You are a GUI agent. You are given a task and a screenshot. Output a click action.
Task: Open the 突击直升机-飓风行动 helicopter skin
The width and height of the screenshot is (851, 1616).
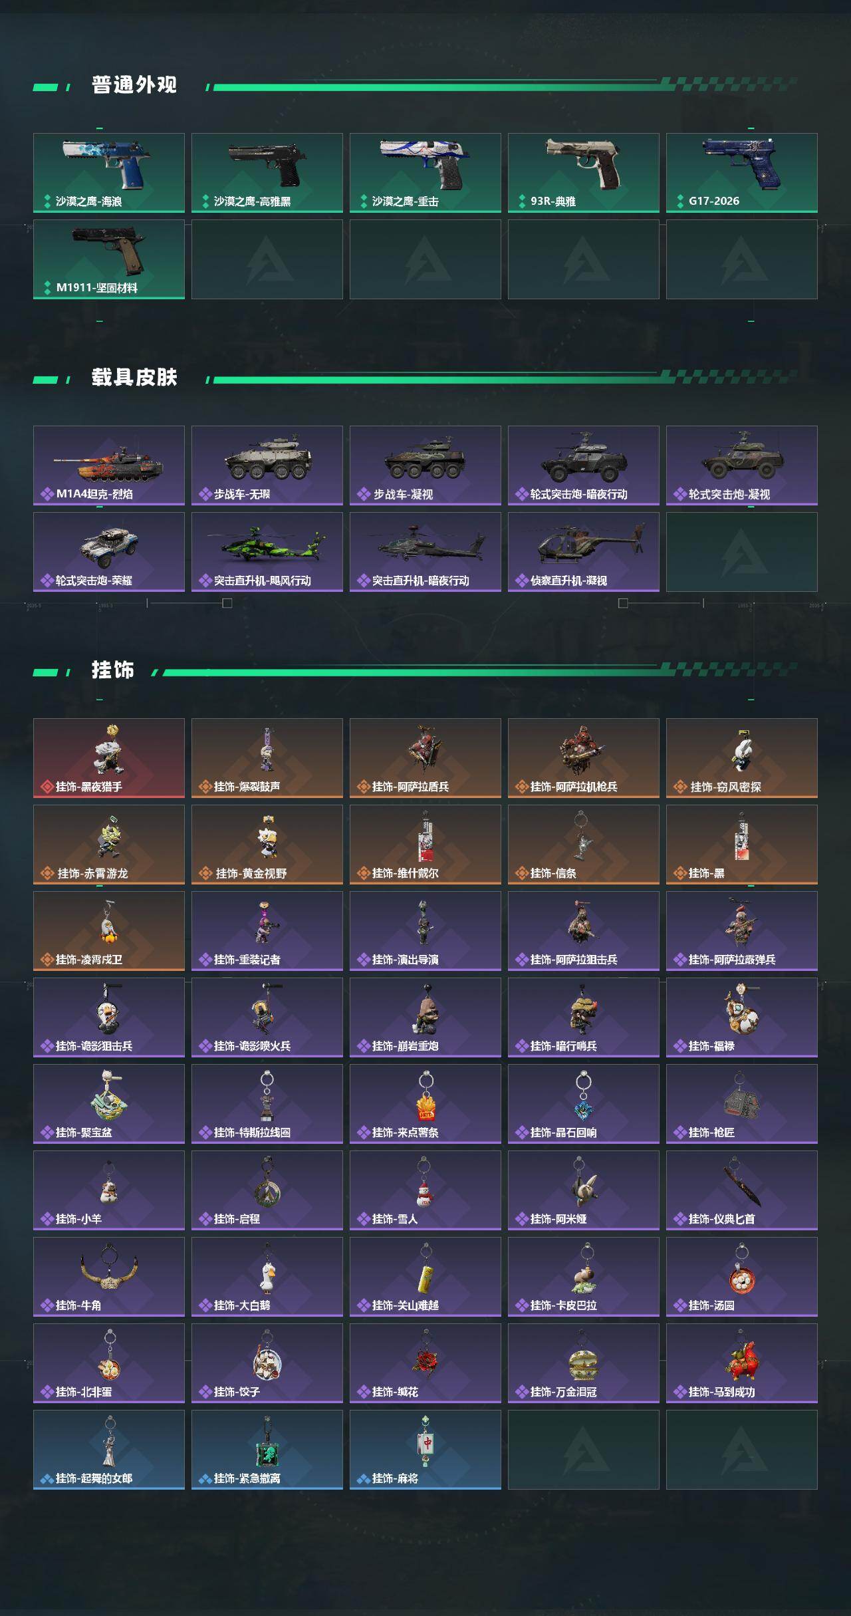[267, 552]
